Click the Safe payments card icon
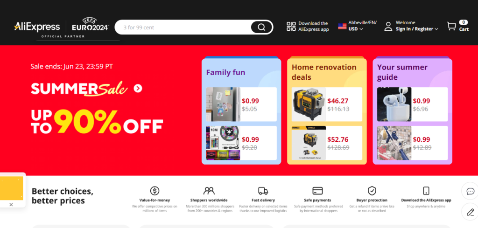The image size is (478, 228). pos(318,191)
